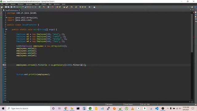Maximize the editor area
The height and width of the screenshot is (111, 197).
[193, 10]
